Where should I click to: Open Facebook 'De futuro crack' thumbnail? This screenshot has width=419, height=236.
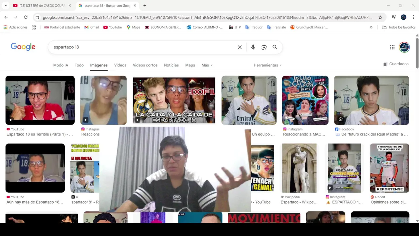coord(371,100)
